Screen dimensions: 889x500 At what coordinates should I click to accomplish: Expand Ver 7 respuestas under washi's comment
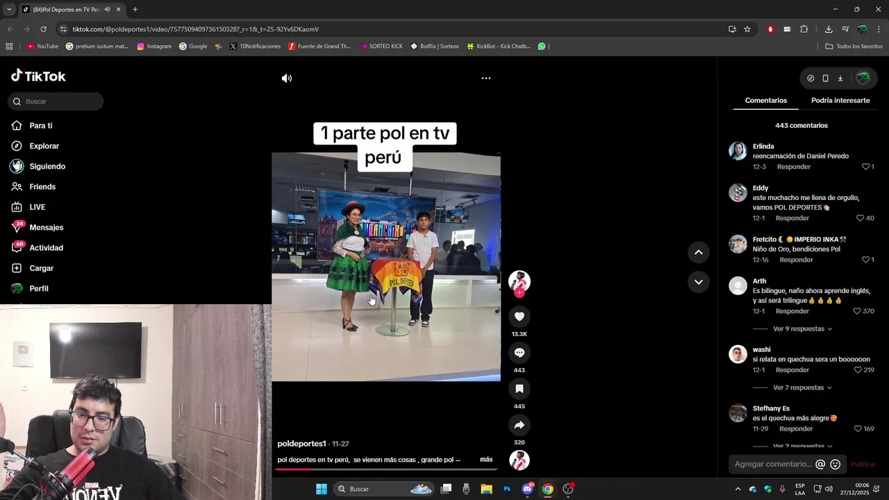coord(802,387)
